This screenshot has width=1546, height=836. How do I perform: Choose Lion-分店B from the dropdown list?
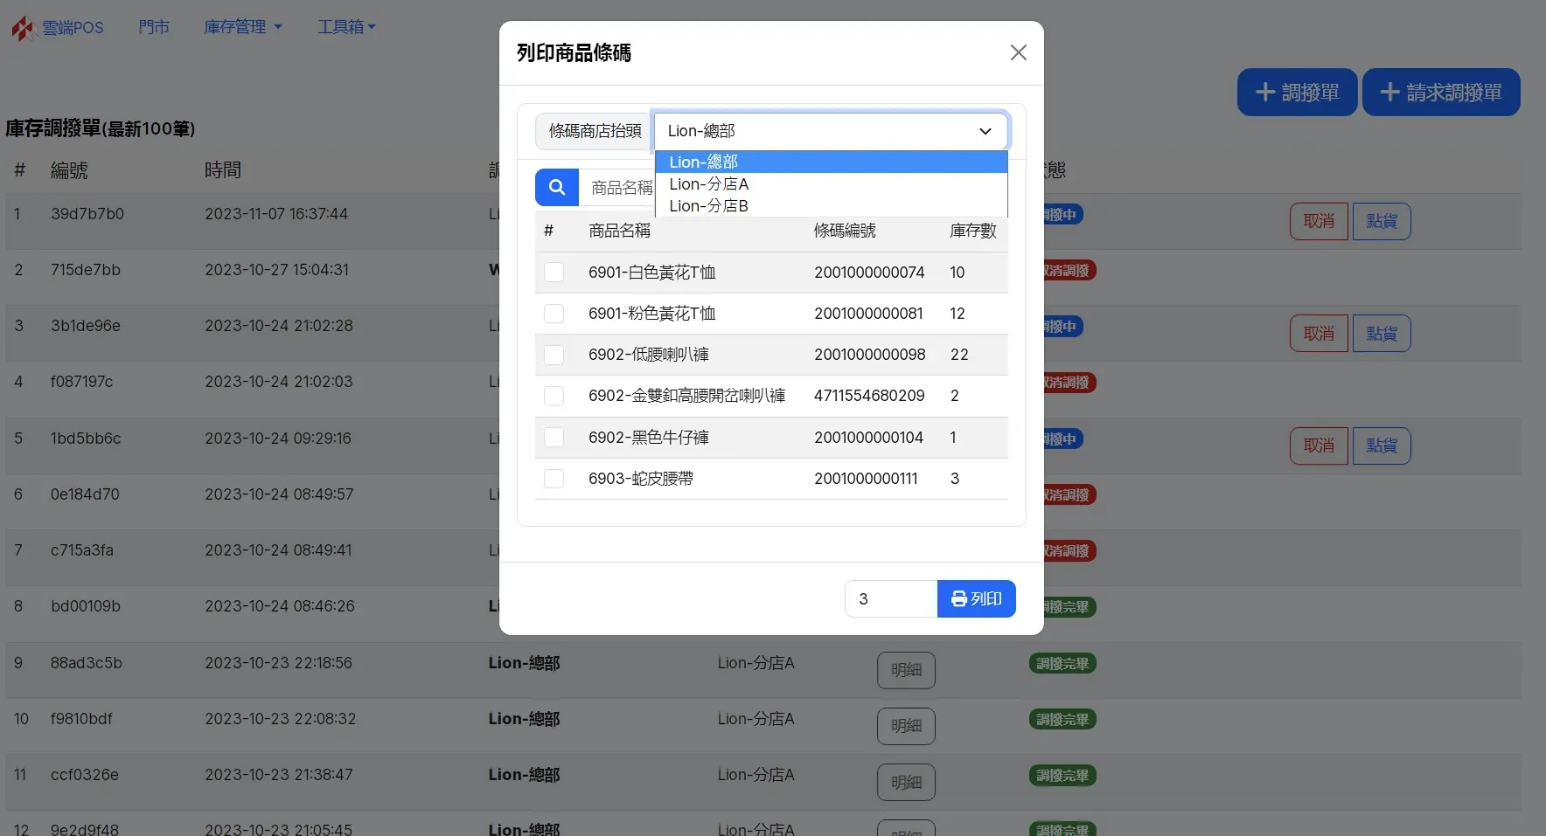pos(709,206)
